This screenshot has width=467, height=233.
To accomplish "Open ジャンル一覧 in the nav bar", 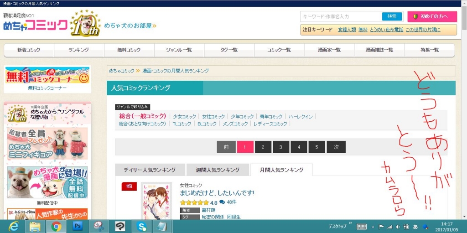I will 179,50.
